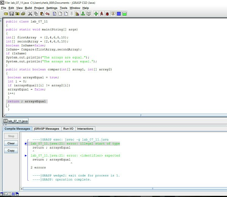
Task: Open the Edit menu
Action: tap(11, 8)
